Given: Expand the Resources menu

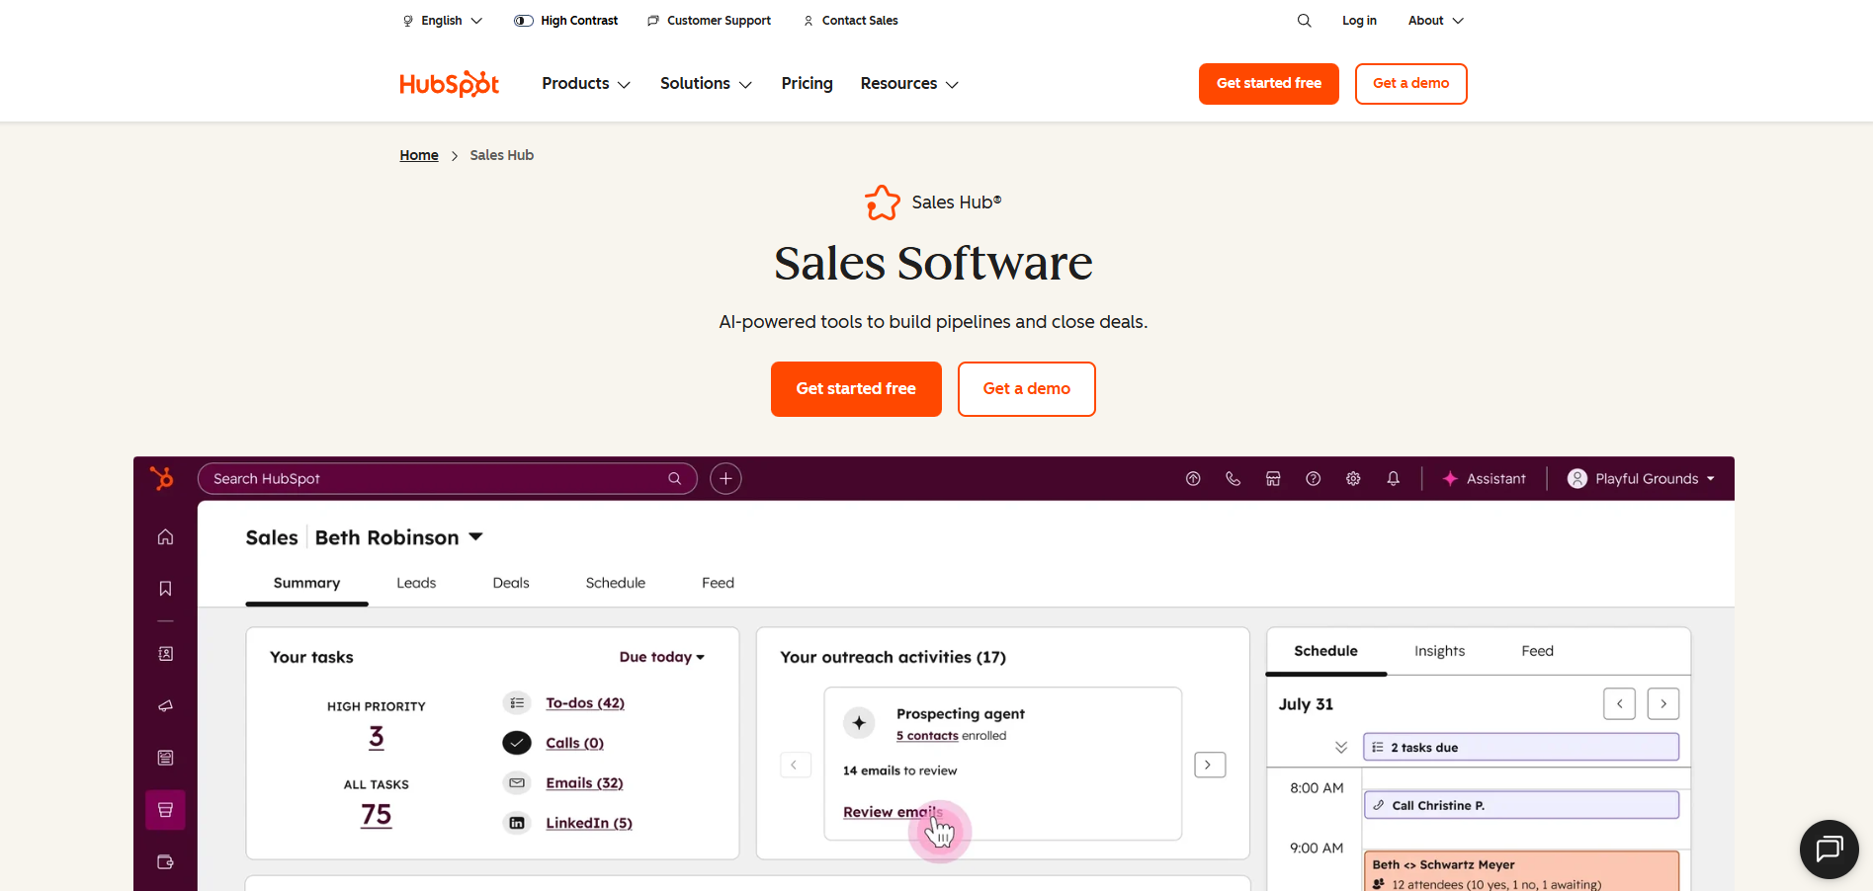Looking at the screenshot, I should coord(909,84).
